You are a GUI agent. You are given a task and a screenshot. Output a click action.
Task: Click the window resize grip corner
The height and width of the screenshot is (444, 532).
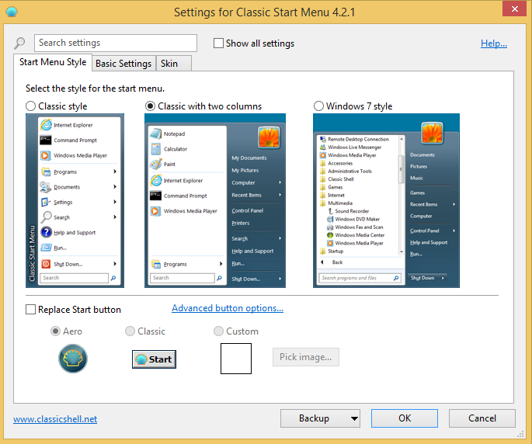tap(520, 435)
